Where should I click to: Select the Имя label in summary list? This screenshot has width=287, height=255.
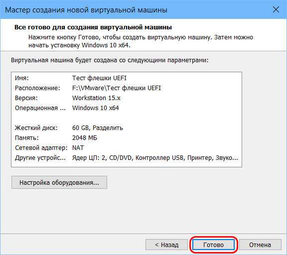[22, 78]
